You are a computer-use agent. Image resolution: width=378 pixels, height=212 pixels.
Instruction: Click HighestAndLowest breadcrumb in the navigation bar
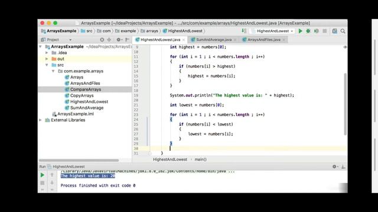click(x=183, y=31)
